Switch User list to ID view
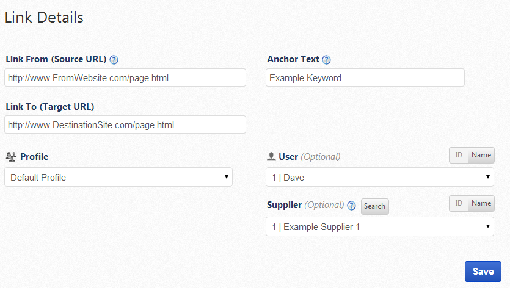This screenshot has width=510, height=288. coord(459,155)
